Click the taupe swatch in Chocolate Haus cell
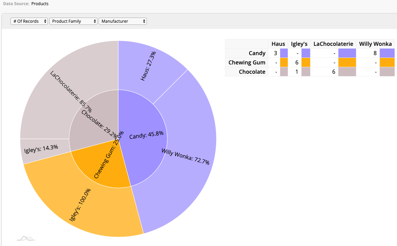 tap(284, 72)
